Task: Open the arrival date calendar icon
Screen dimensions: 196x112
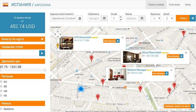Action: [104, 18]
